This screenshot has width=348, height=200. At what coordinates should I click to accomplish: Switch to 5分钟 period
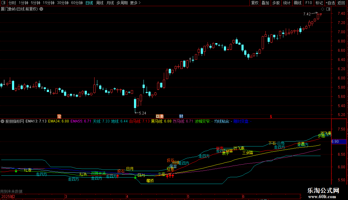(35, 3)
